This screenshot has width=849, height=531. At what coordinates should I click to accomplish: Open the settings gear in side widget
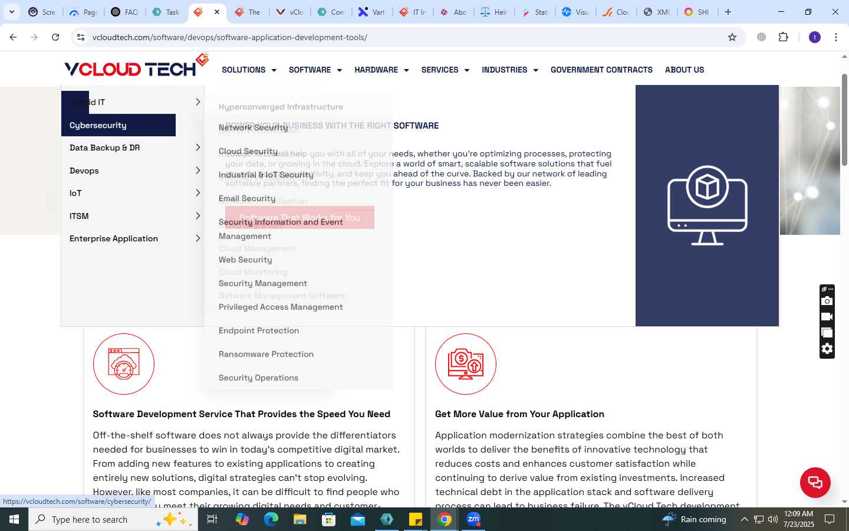827,349
